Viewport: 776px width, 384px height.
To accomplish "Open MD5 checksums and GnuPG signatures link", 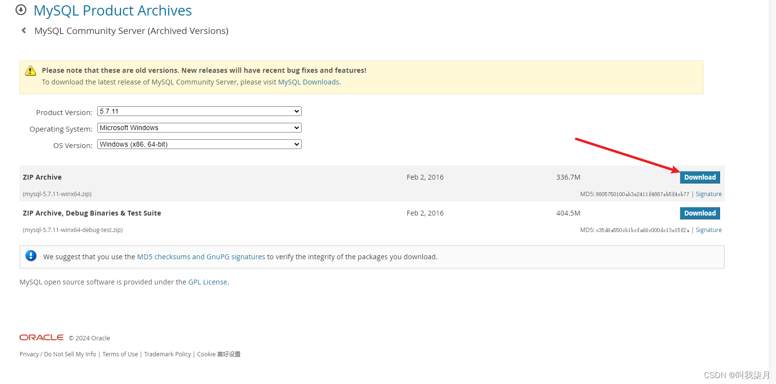I will pyautogui.click(x=201, y=257).
